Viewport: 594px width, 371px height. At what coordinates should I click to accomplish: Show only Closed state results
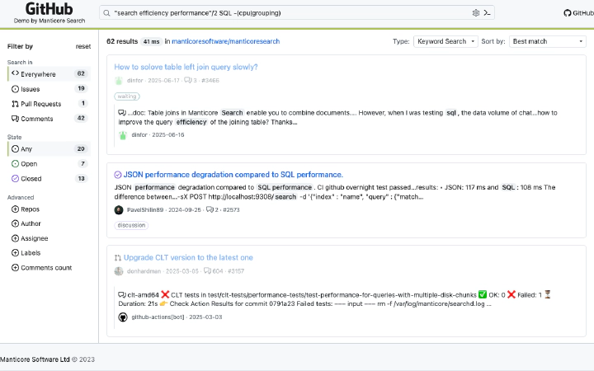point(49,179)
